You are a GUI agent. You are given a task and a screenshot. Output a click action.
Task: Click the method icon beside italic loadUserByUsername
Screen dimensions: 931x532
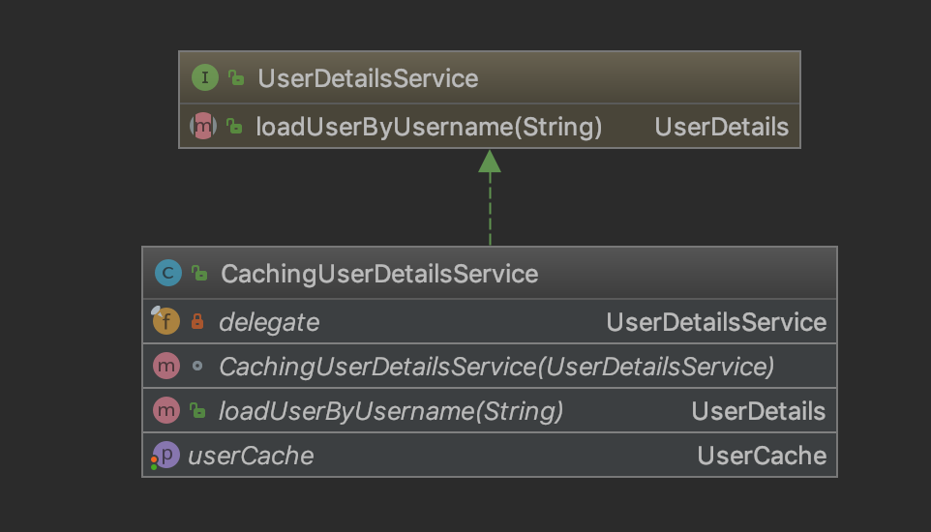click(x=166, y=411)
